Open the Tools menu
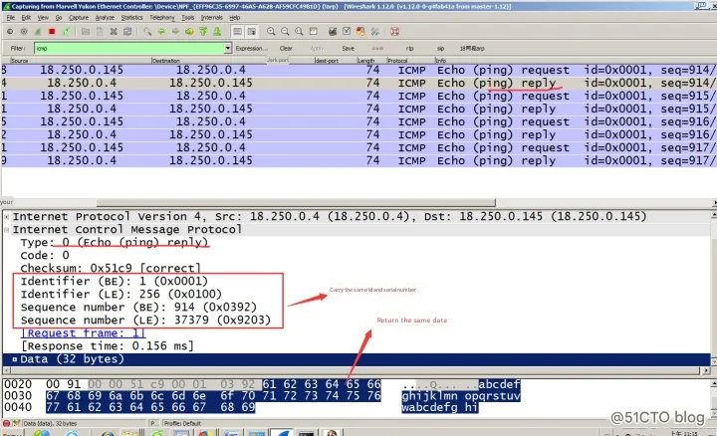 (188, 17)
